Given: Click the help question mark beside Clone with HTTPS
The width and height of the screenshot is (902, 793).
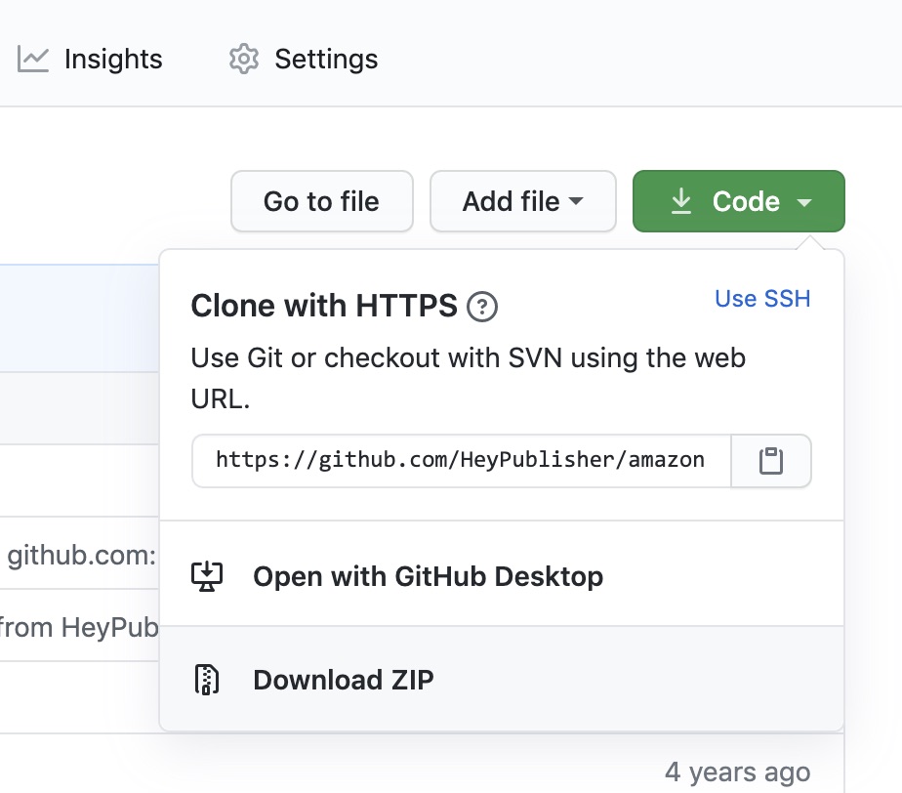Looking at the screenshot, I should pos(482,306).
